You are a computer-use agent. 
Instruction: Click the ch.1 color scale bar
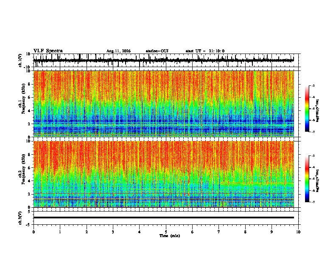coord(307,108)
